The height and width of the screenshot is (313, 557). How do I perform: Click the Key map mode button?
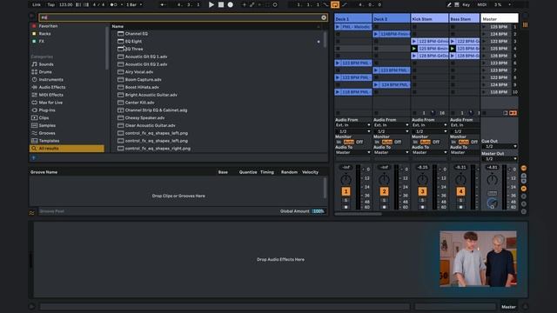coord(466,4)
